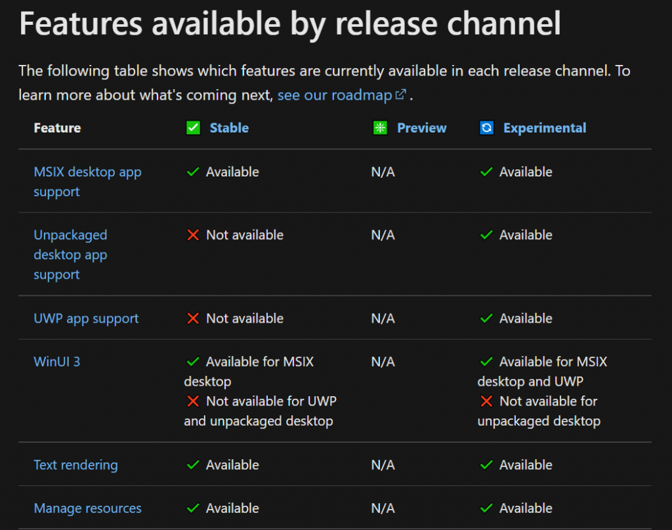Open Unpackaged desktop app support link
Viewport: 672px width, 530px height.
[70, 255]
